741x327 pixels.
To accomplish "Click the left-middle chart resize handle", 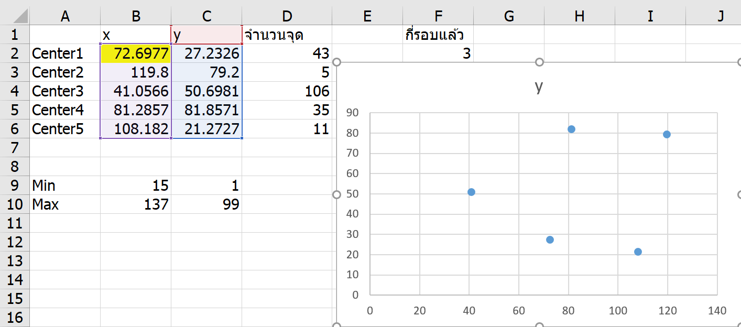I will [x=336, y=194].
